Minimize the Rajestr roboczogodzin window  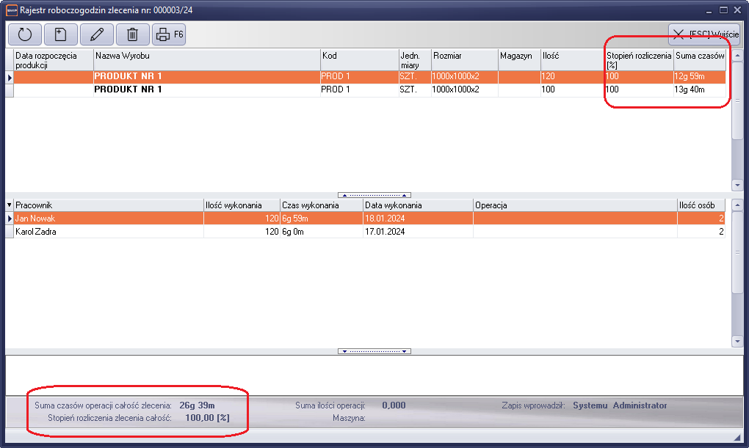709,10
